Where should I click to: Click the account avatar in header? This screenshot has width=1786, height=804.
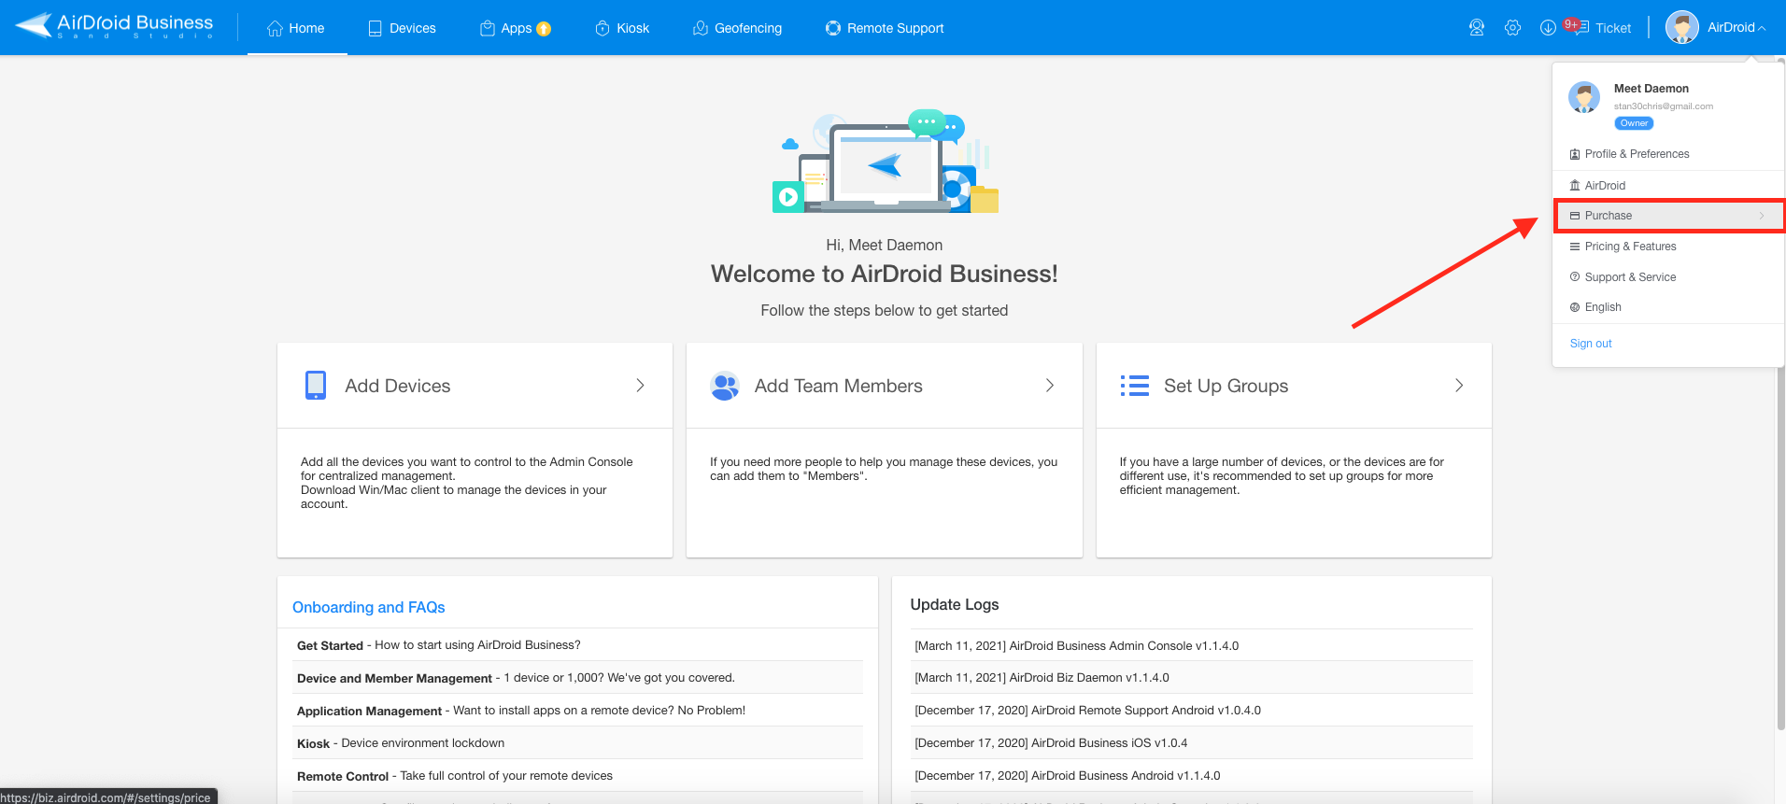point(1682,28)
